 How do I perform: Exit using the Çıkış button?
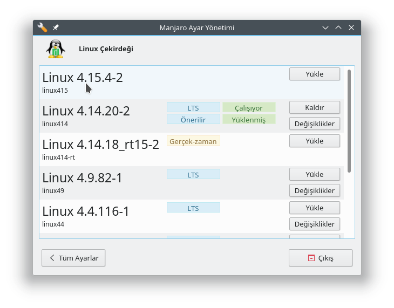point(321,258)
